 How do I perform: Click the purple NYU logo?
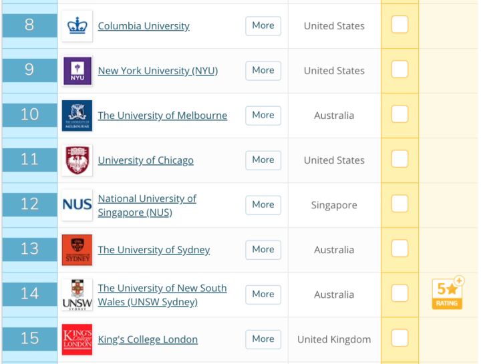[x=77, y=71]
